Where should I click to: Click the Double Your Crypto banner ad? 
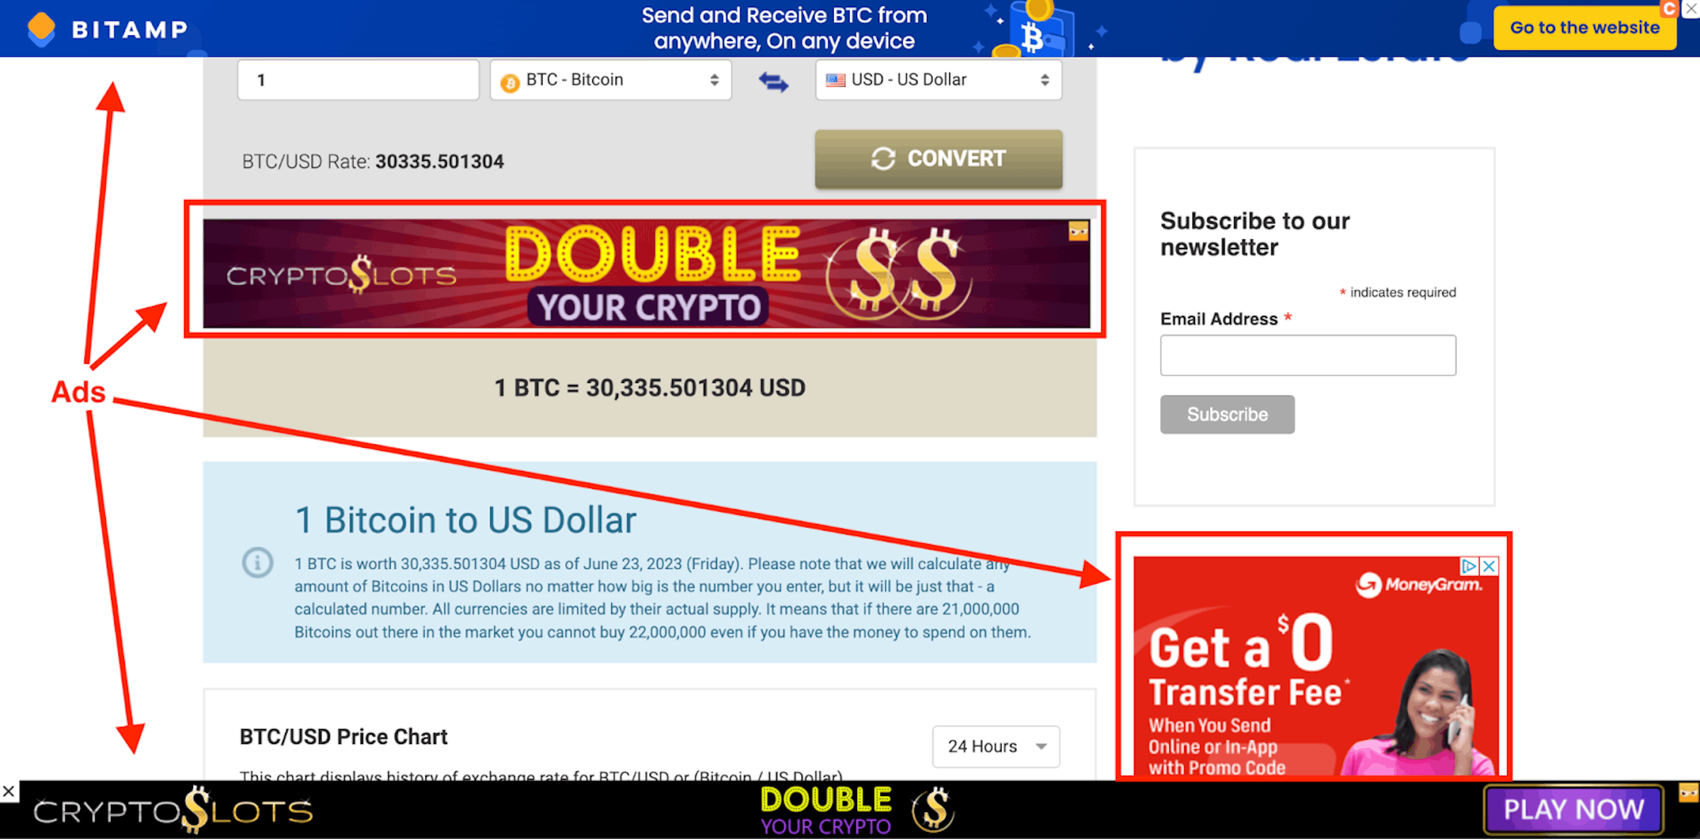(646, 274)
